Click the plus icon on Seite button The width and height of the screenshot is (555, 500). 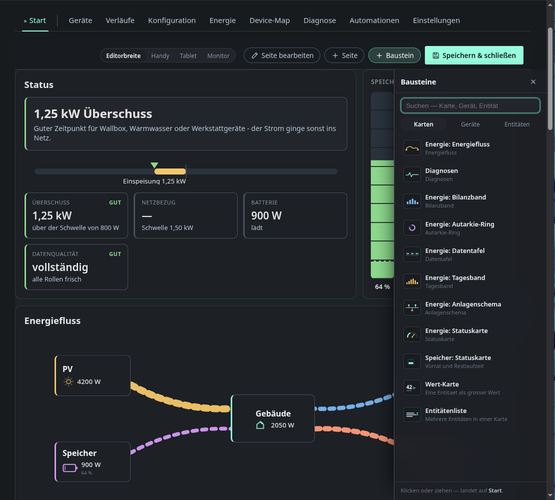tap(335, 55)
